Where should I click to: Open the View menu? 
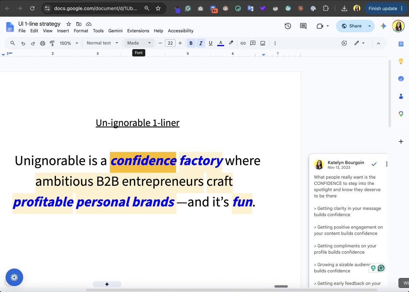[x=48, y=31]
